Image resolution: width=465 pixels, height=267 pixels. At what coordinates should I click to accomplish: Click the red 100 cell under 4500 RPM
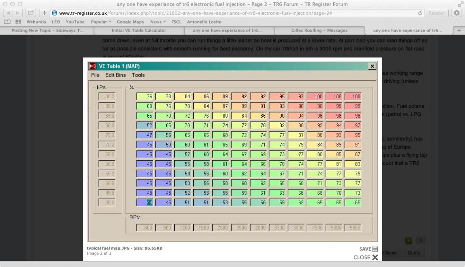(x=316, y=96)
